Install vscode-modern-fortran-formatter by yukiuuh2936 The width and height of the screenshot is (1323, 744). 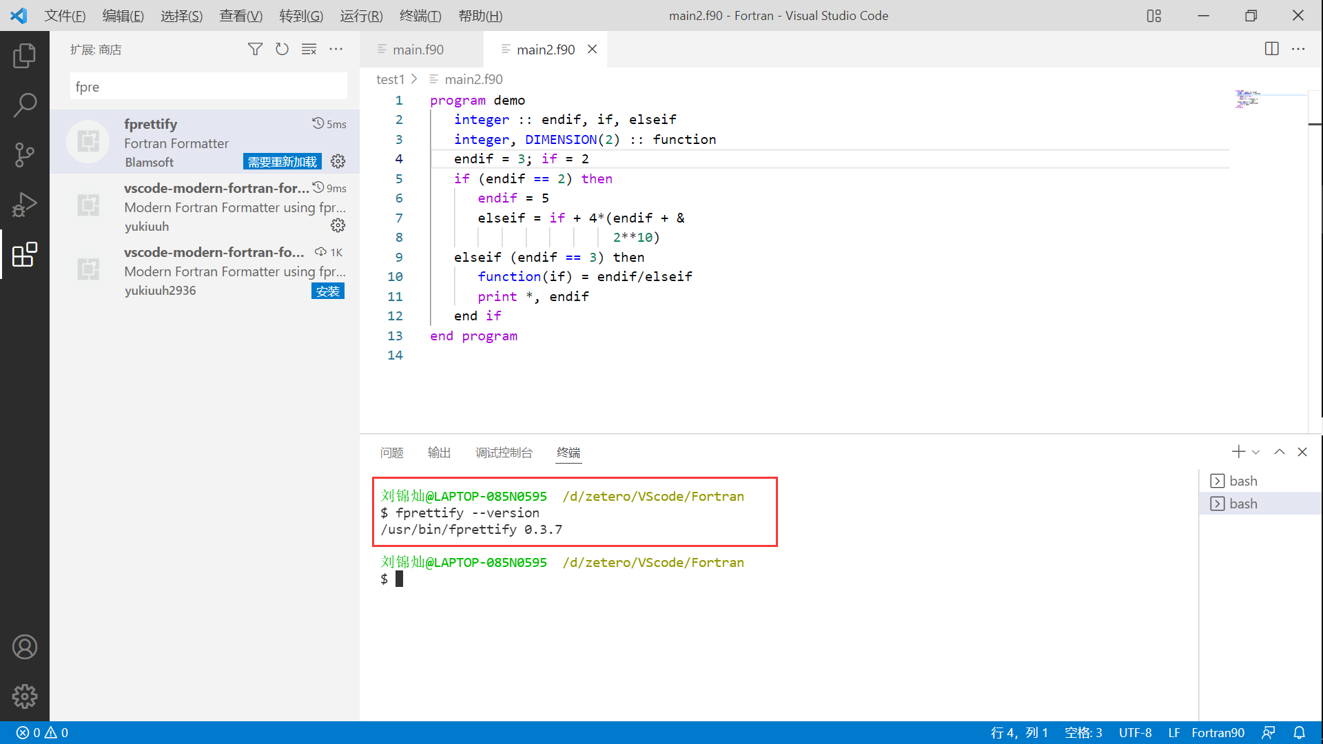pyautogui.click(x=327, y=291)
